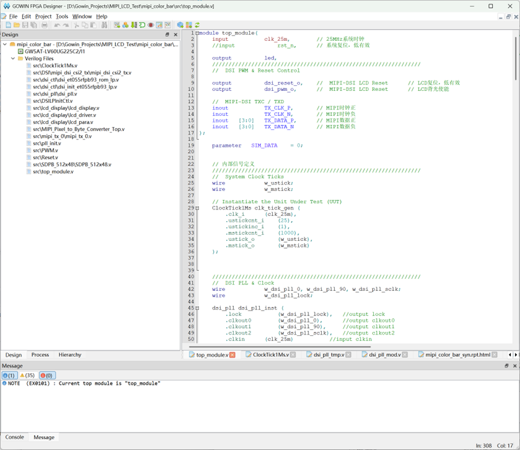
Task: Switch to the Hierarchy tab
Action: tap(70, 354)
